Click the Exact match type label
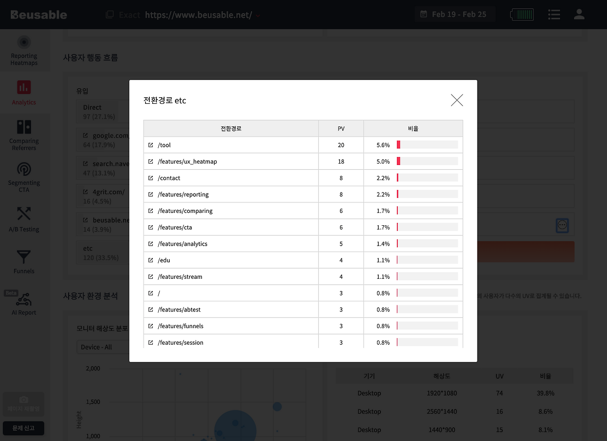Image resolution: width=607 pixels, height=441 pixels. [x=129, y=15]
